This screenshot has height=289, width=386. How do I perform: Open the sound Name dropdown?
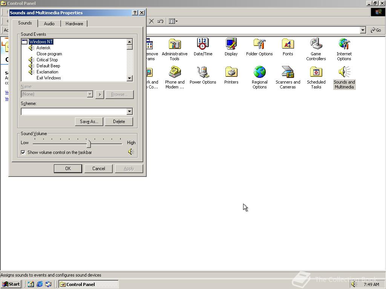click(x=90, y=94)
